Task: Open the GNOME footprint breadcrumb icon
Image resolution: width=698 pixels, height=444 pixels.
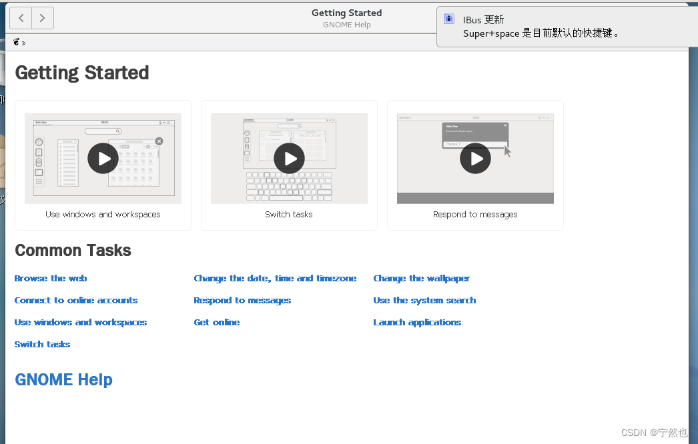Action: 17,42
